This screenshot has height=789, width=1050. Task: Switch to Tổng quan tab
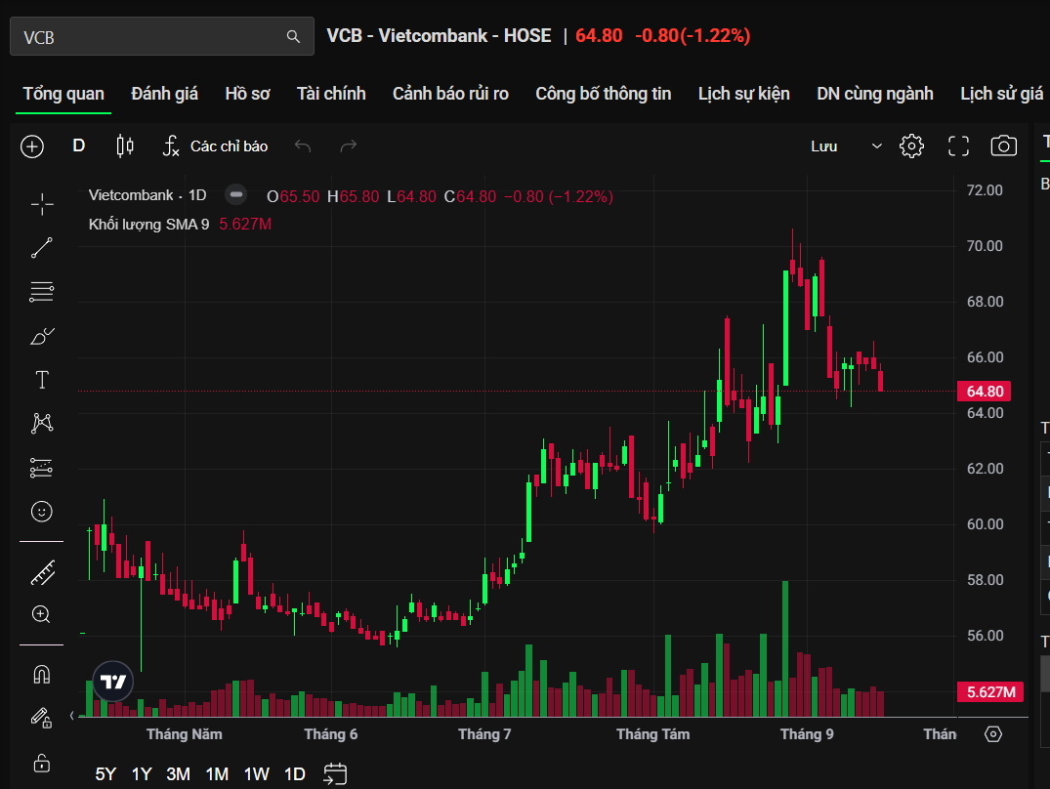tap(63, 94)
